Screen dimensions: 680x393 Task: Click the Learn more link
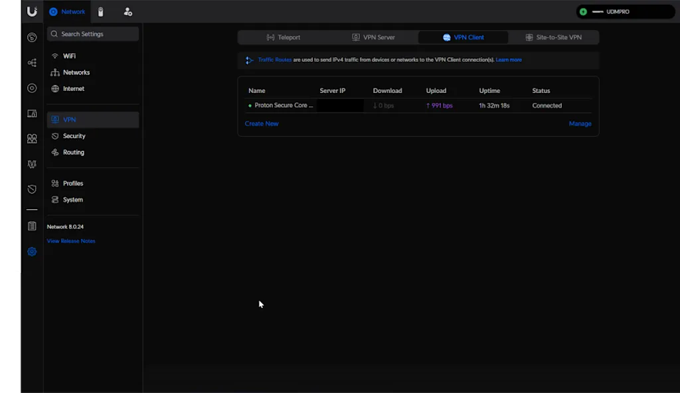[509, 60]
